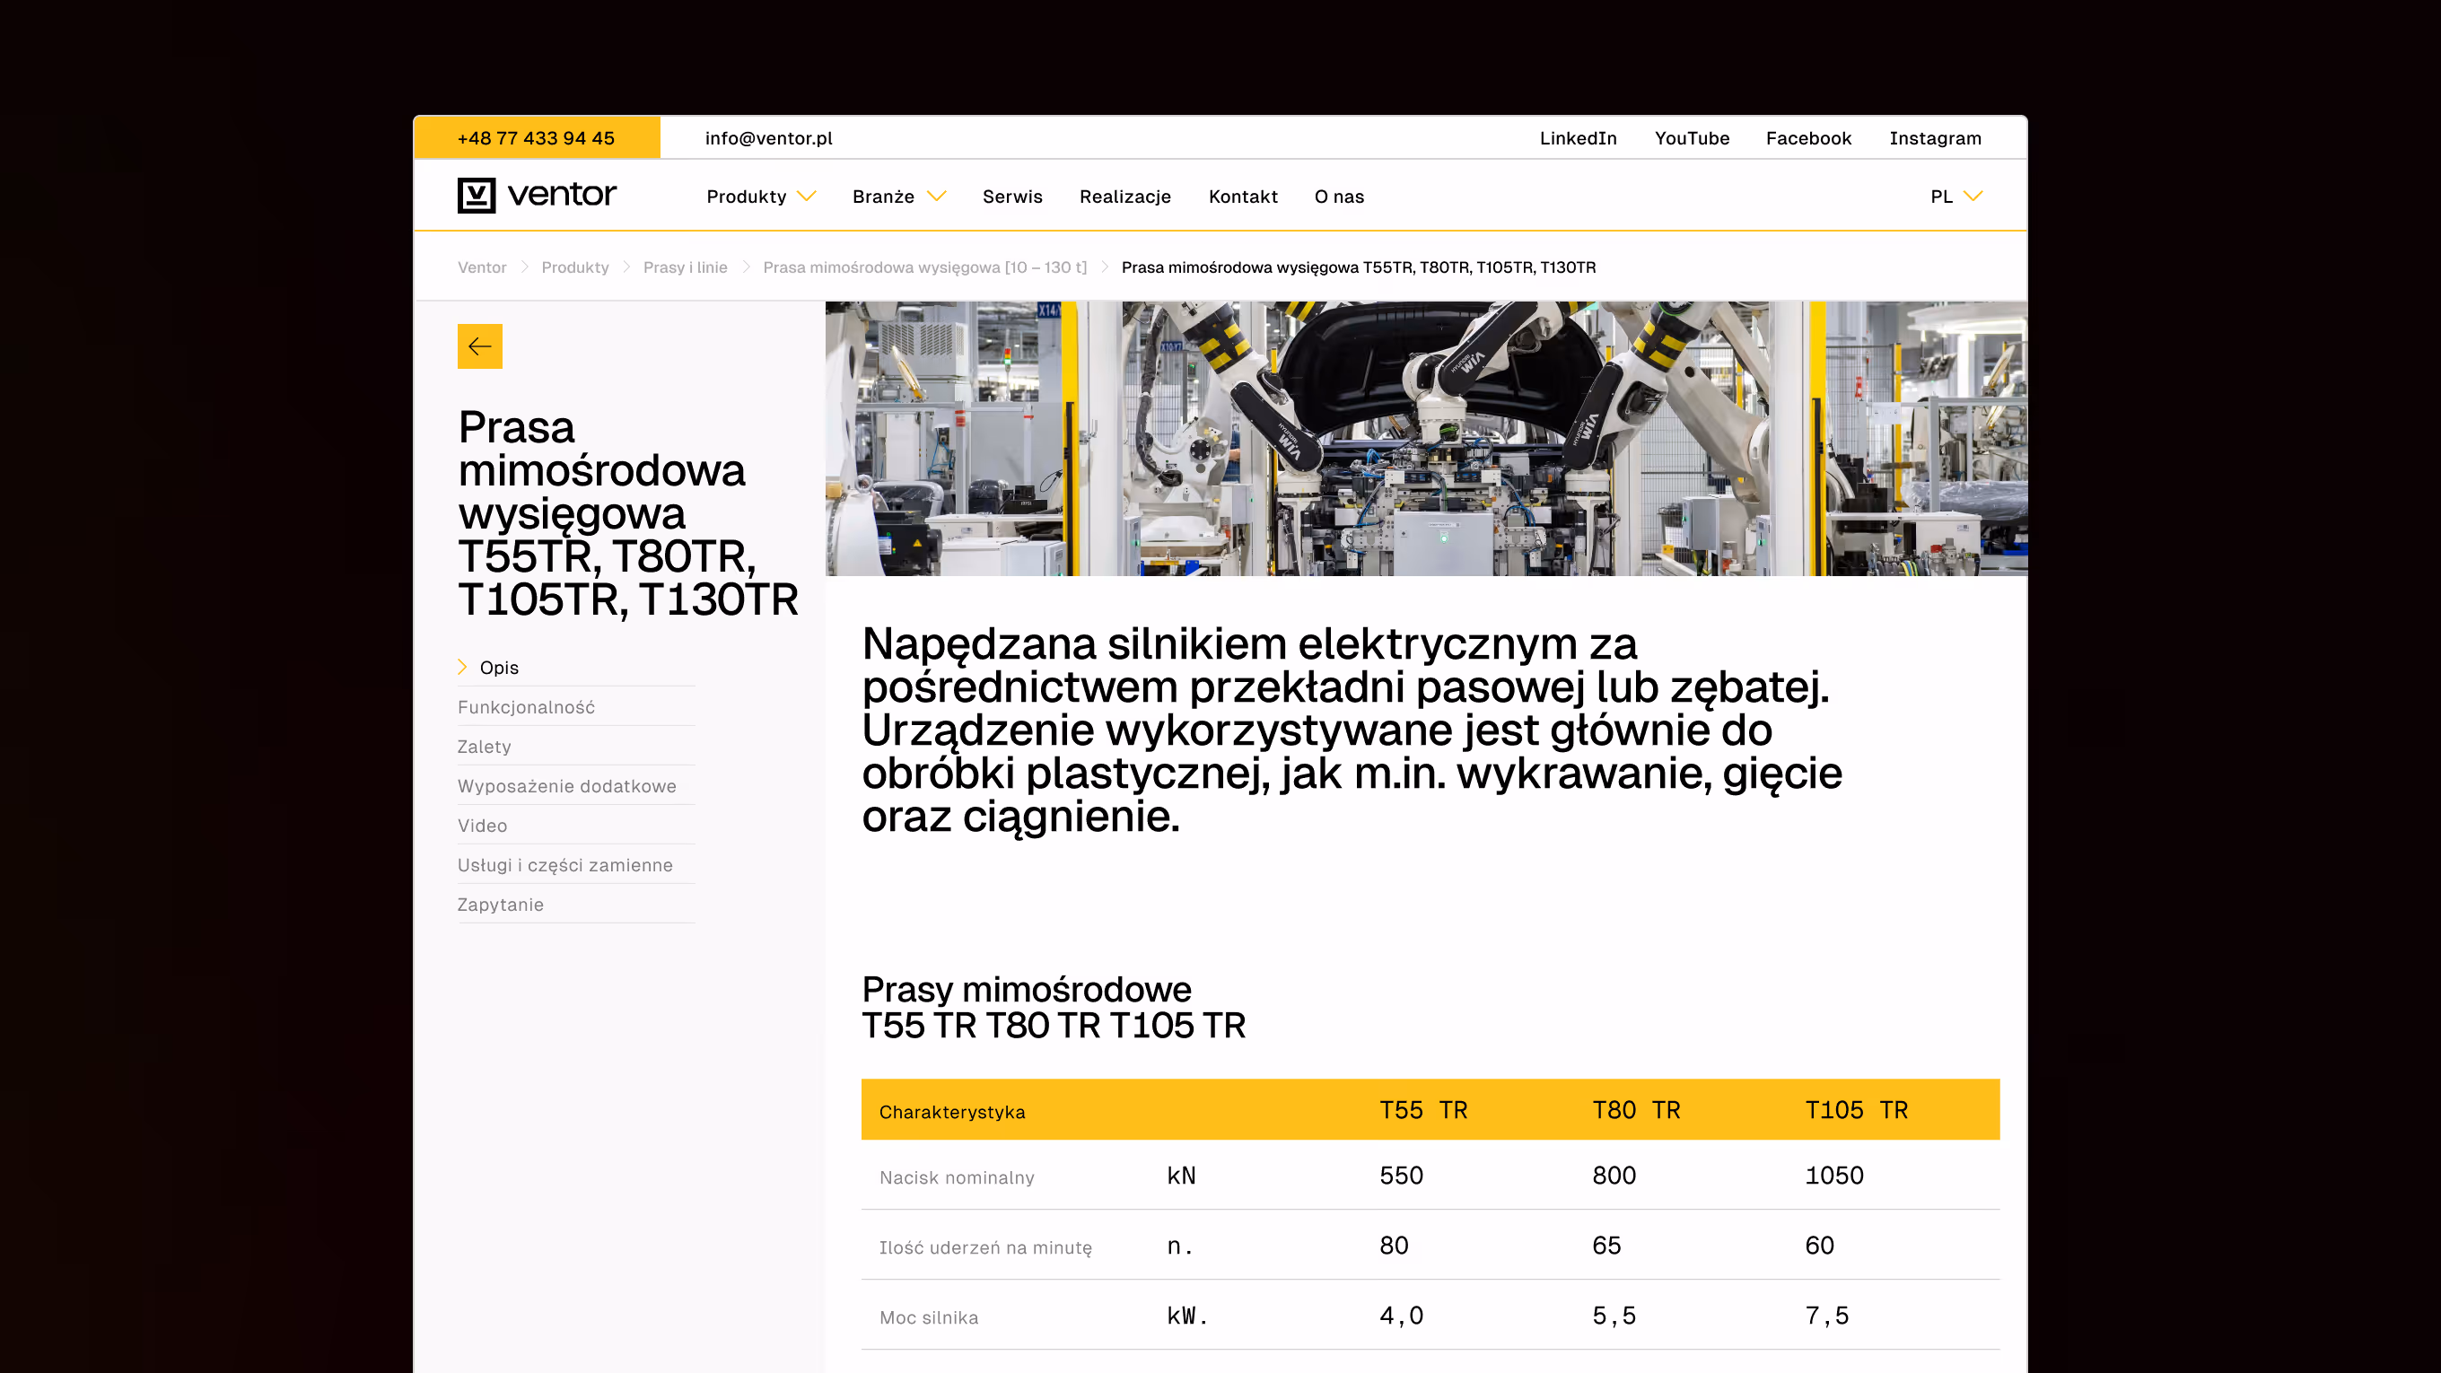The height and width of the screenshot is (1373, 2441).
Task: Click the yellow back arrow button
Action: [479, 345]
